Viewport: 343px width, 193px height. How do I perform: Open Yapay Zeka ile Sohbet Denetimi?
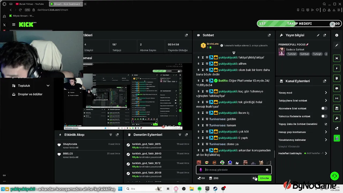tap(303, 124)
